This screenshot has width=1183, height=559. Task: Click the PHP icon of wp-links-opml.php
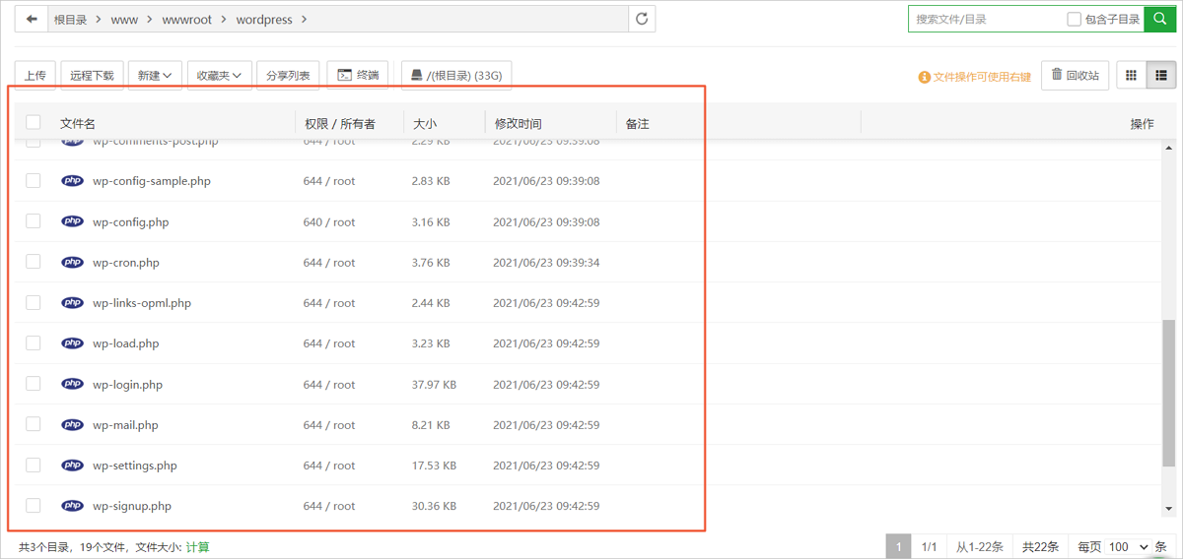click(72, 303)
